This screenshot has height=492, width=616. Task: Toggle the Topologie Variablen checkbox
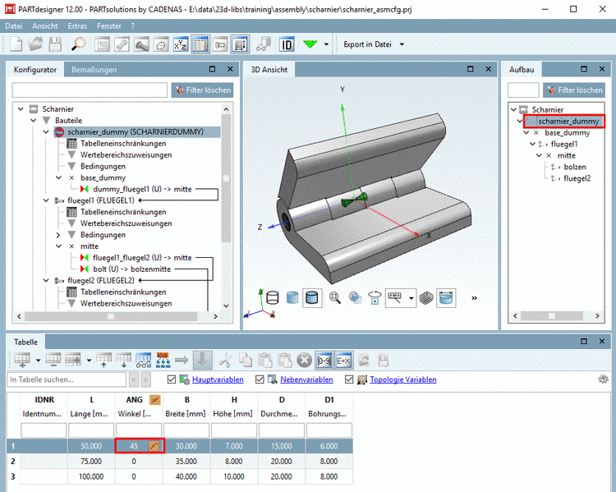pyautogui.click(x=349, y=379)
